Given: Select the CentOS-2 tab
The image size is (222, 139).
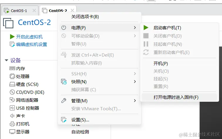Looking at the screenshot, I should point(58,11).
